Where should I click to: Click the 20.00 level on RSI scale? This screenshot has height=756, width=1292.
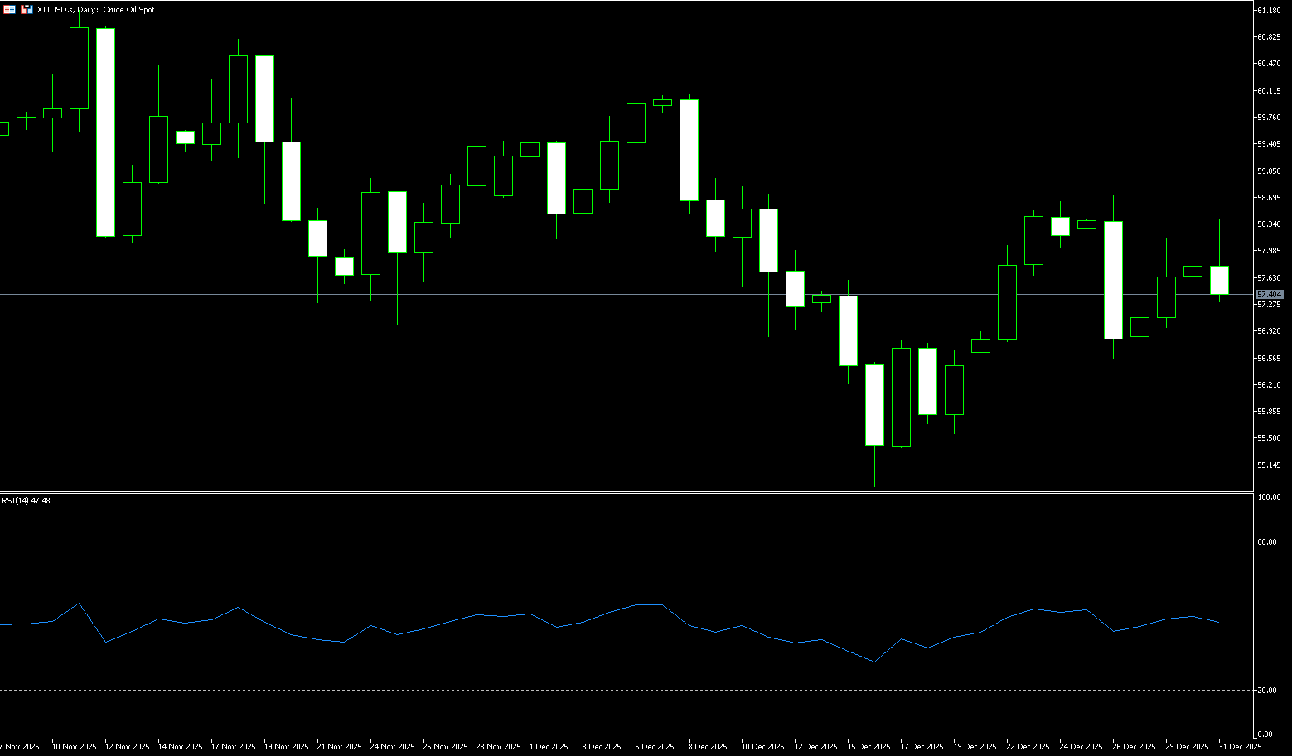[1266, 691]
